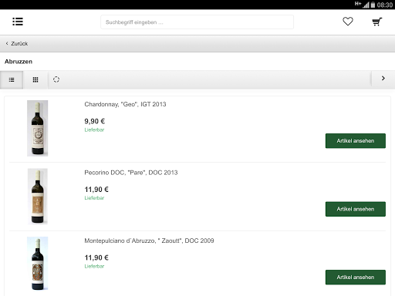
Task: Switch to list view layout
Action: point(12,80)
